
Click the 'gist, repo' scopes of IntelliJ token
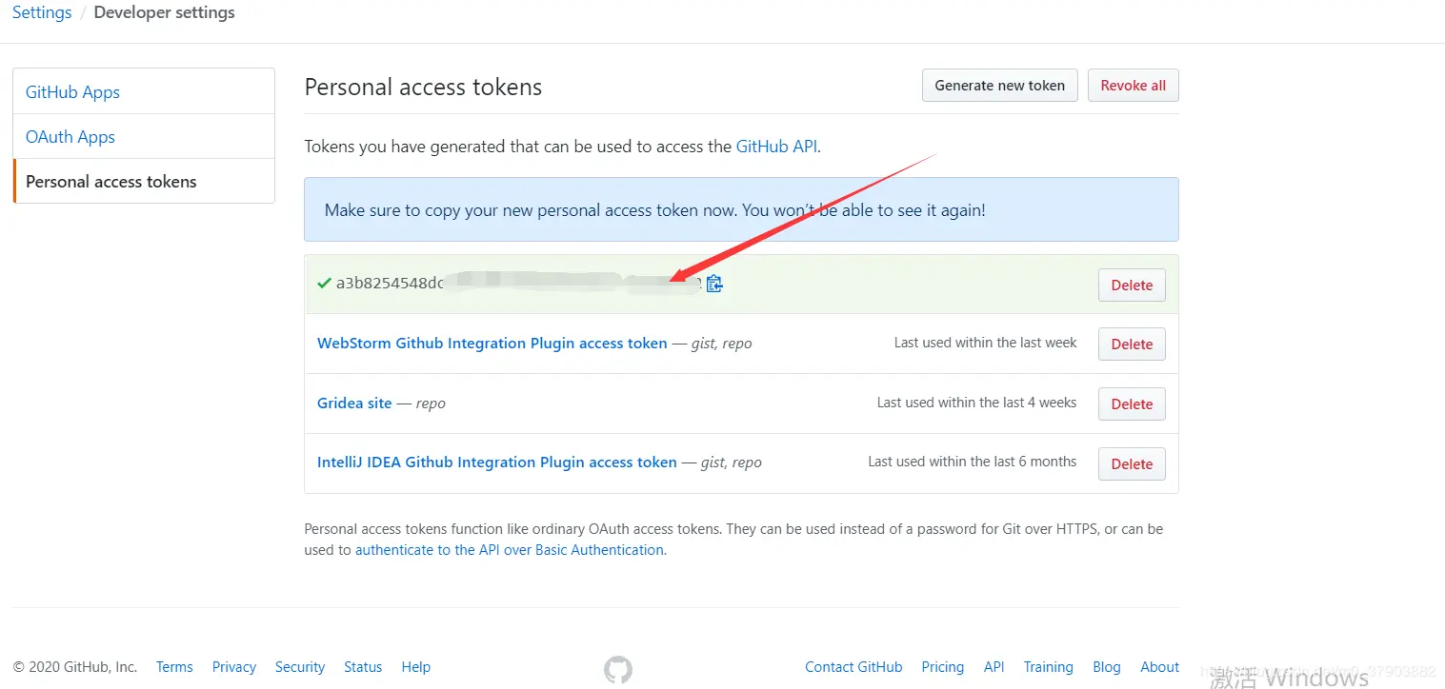coord(732,463)
